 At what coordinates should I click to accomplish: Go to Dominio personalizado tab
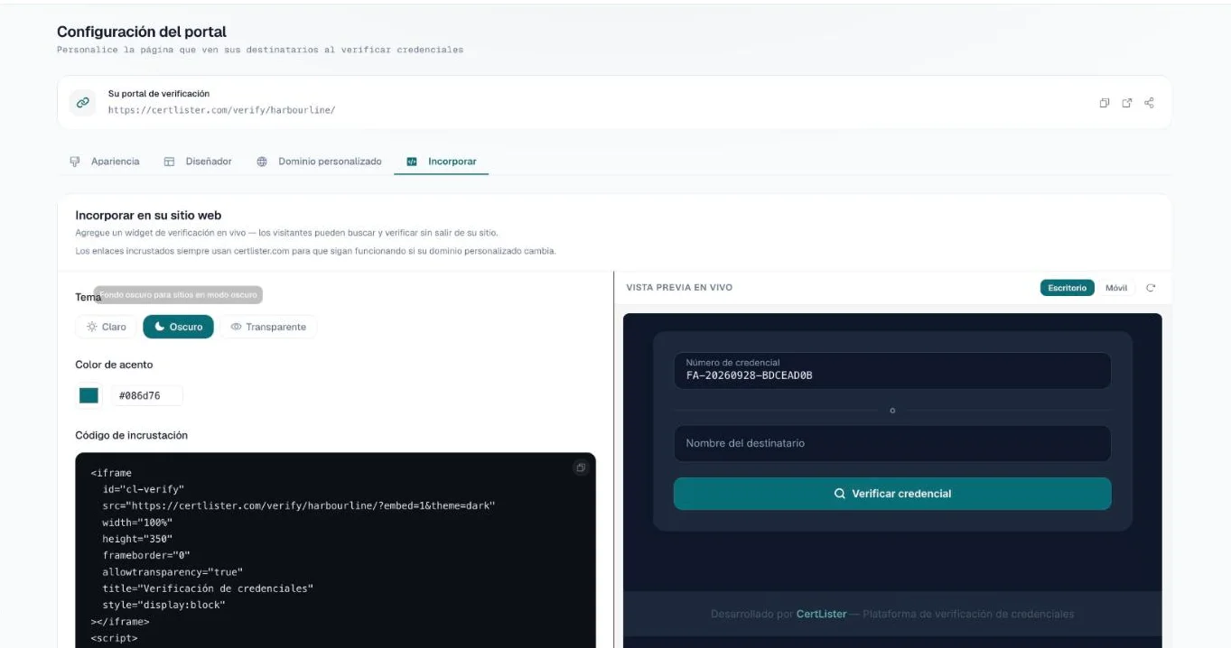(319, 162)
